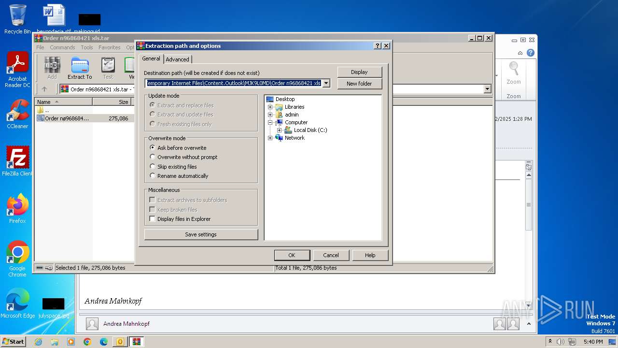Click the Destination path input field
This screenshot has width=618, height=348.
[234, 83]
